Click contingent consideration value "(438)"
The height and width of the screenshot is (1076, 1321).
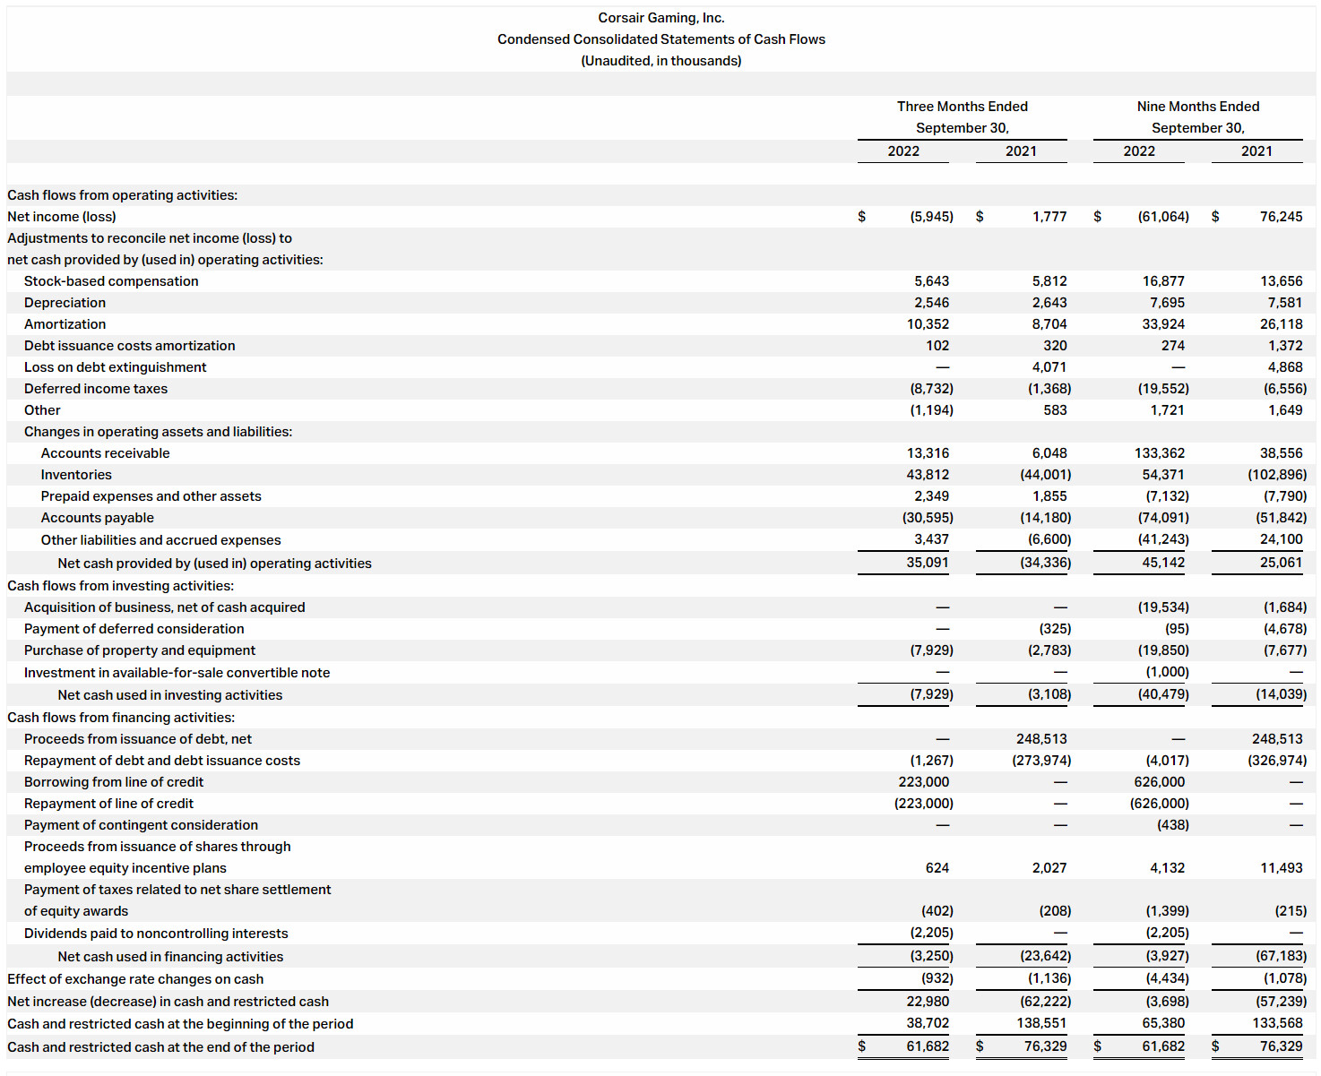click(1173, 825)
